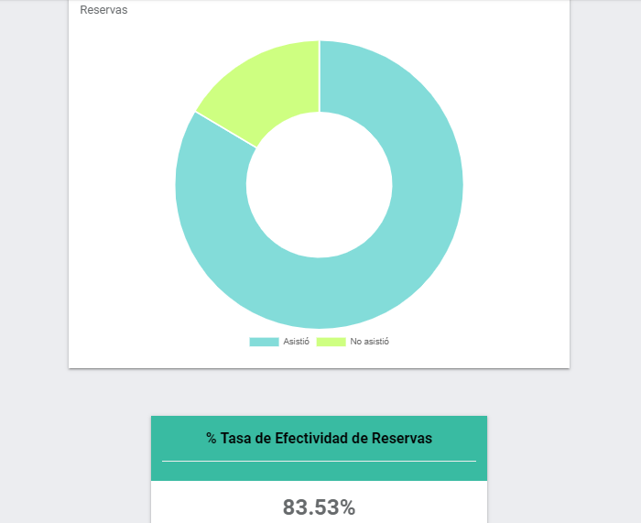Click the white divider line under the card heading
The width and height of the screenshot is (641, 523).
(319, 461)
